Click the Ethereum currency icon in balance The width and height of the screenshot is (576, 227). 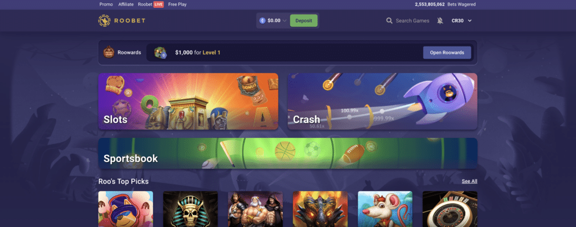262,21
